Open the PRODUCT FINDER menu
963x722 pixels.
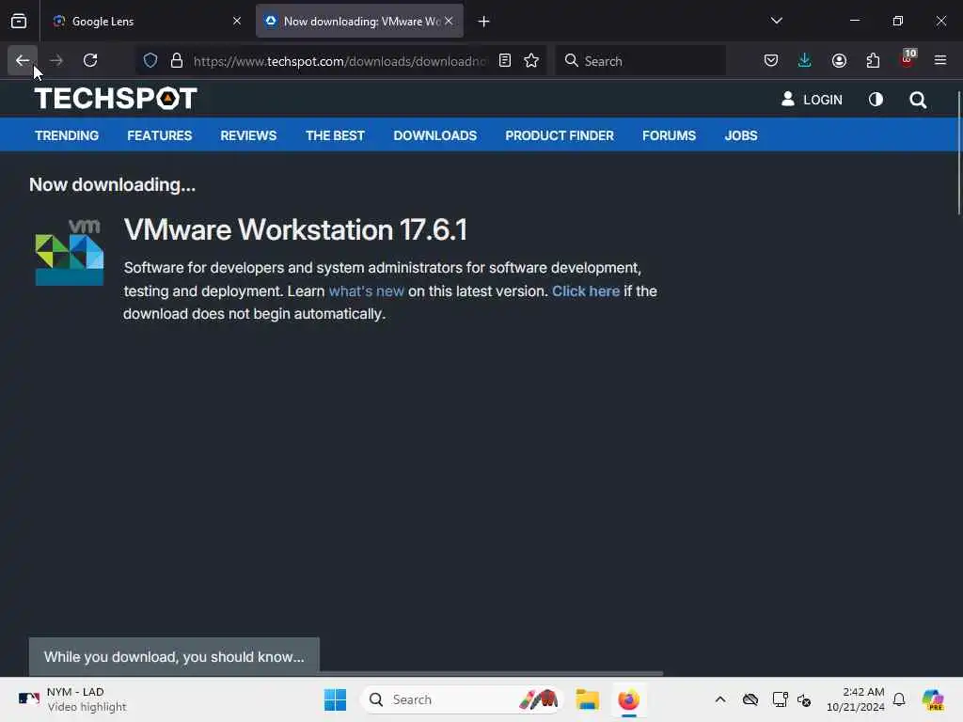coord(560,135)
